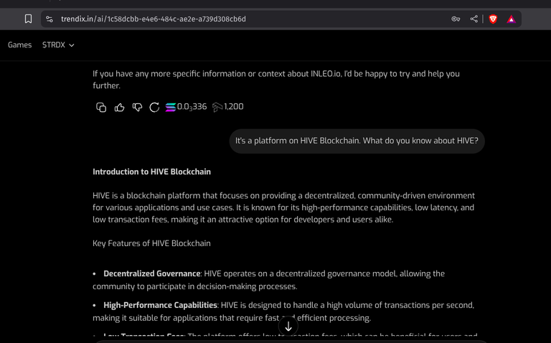The image size is (551, 343).
Task: Click the 1,200 token count icon
Action: click(217, 107)
